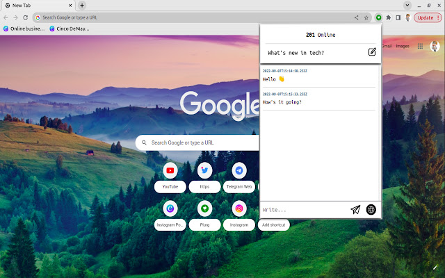Toggle the browser side panel icon
The height and width of the screenshot is (278, 445).
(398, 17)
